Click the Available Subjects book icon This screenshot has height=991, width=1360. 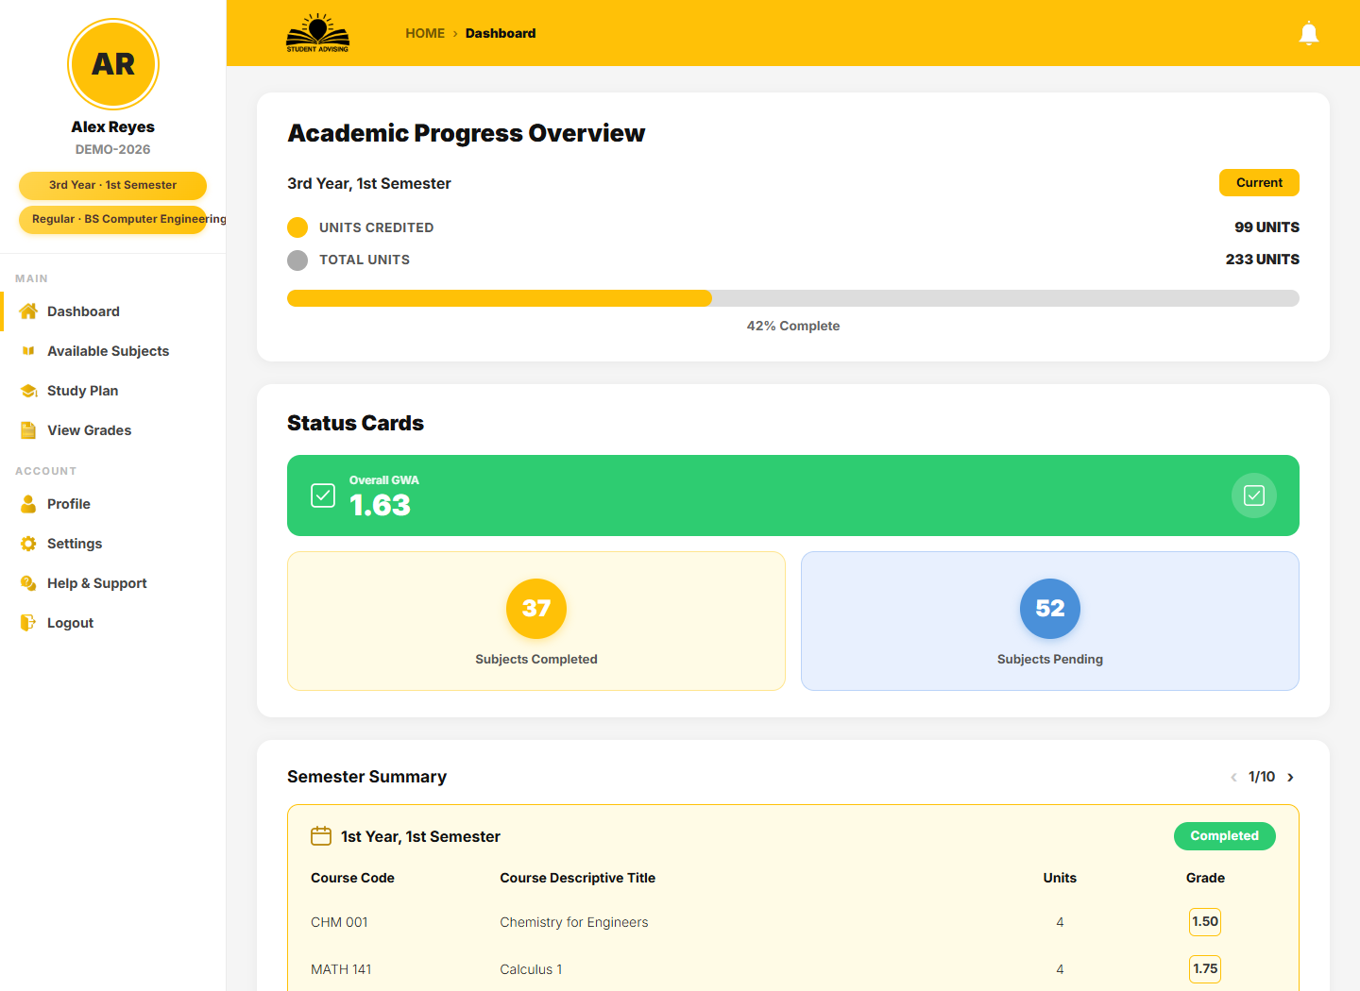(x=28, y=351)
